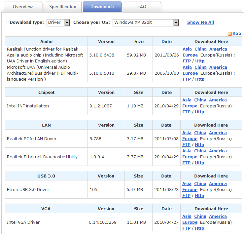Image resolution: width=244 pixels, height=234 pixels.
Task: Open the Choose your OS dropdown
Action: coord(145,22)
